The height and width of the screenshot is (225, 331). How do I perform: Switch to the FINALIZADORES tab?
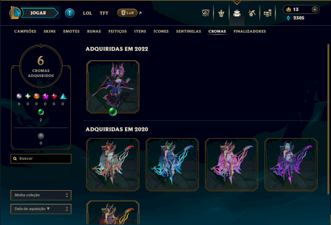pyautogui.click(x=249, y=31)
